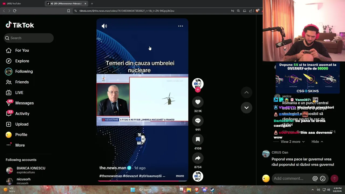
Task: Open the Friends page
Action: pyautogui.click(x=17, y=82)
